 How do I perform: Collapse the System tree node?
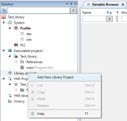point(4,22)
